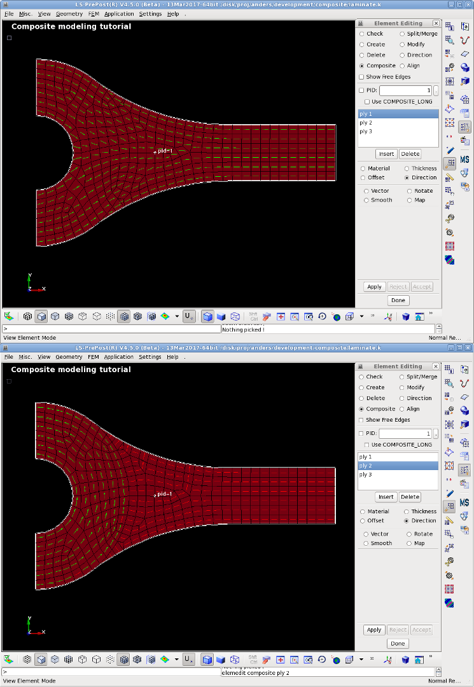The height and width of the screenshot is (687, 474).
Task: Click the MS icon in top window's right toolbar
Action: tap(464, 160)
